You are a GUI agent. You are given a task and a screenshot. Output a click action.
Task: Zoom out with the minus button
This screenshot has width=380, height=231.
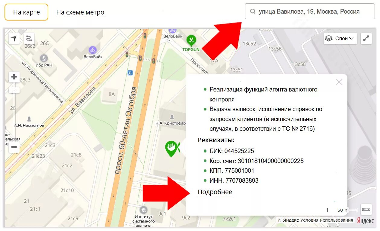[x=14, y=147]
